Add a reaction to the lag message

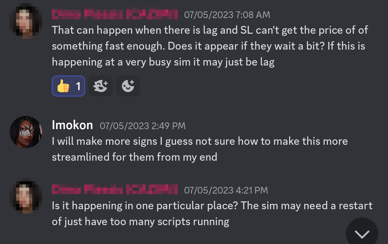128,86
